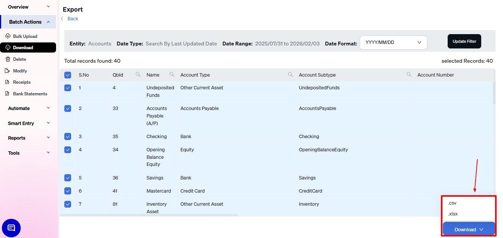Click the Update Filter button
Viewport: 503px width, 238px height.
464,41
